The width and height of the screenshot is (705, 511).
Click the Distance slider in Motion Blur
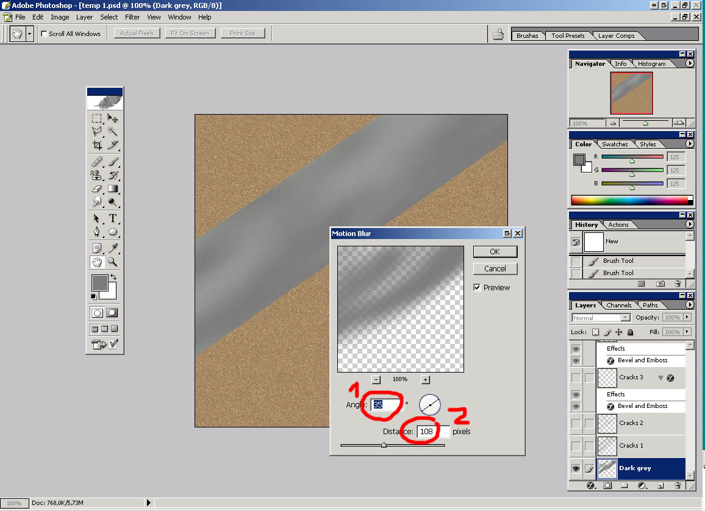[x=384, y=445]
